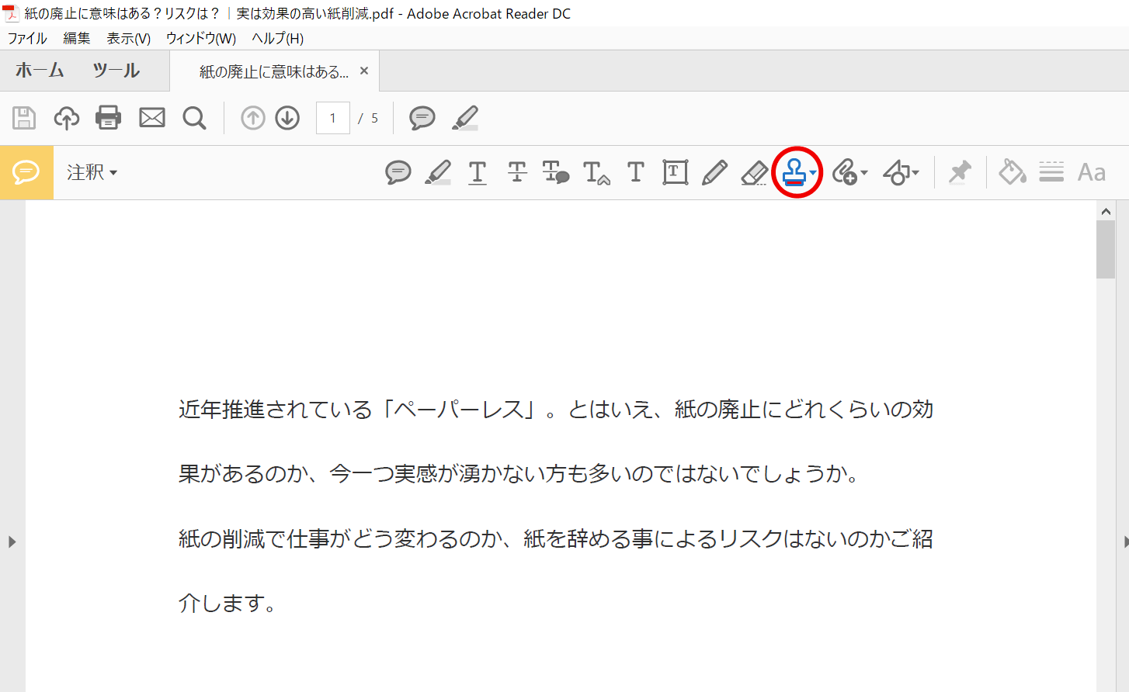This screenshot has width=1129, height=692.
Task: Expand the 注釈 dropdown menu
Action: (92, 172)
